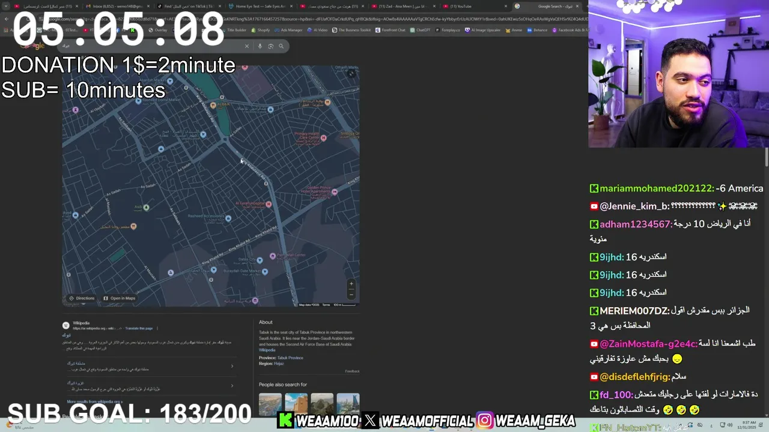
Task: Click the Terms link on map footer
Action: pyautogui.click(x=326, y=305)
